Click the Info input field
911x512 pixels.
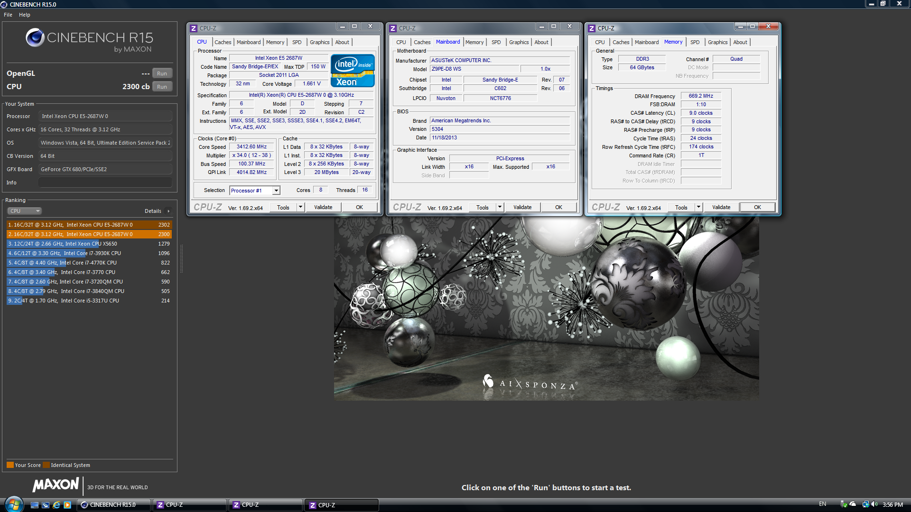pos(105,183)
